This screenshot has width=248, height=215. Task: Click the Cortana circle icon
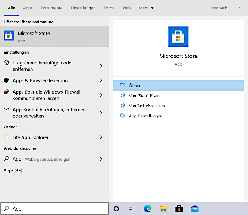tap(116, 209)
